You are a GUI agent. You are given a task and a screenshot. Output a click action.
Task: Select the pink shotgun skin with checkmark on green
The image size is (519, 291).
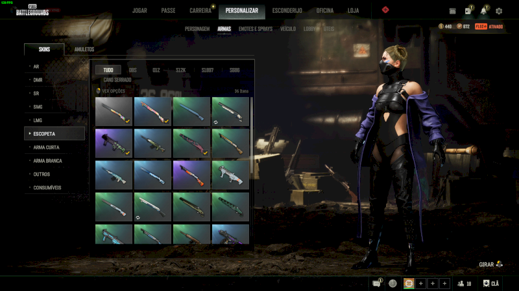point(191,143)
